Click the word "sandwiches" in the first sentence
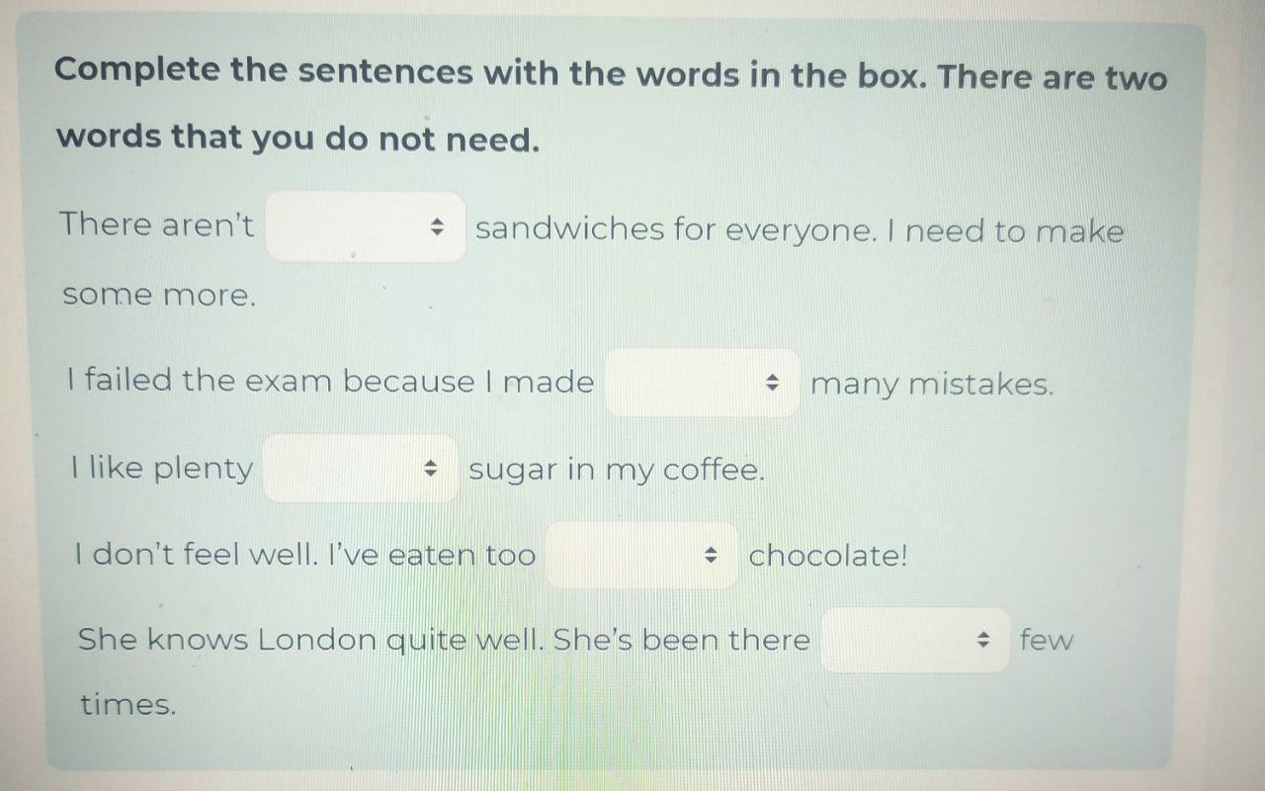 click(x=569, y=229)
